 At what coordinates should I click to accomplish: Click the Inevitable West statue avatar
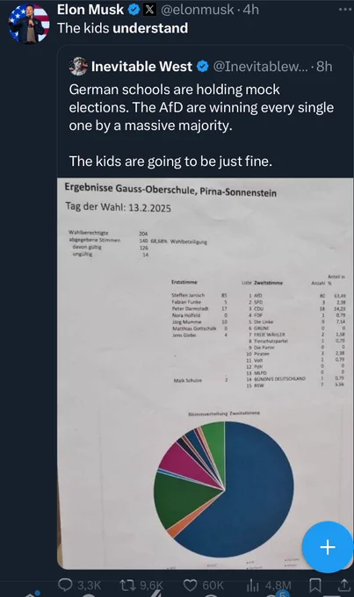pos(78,66)
